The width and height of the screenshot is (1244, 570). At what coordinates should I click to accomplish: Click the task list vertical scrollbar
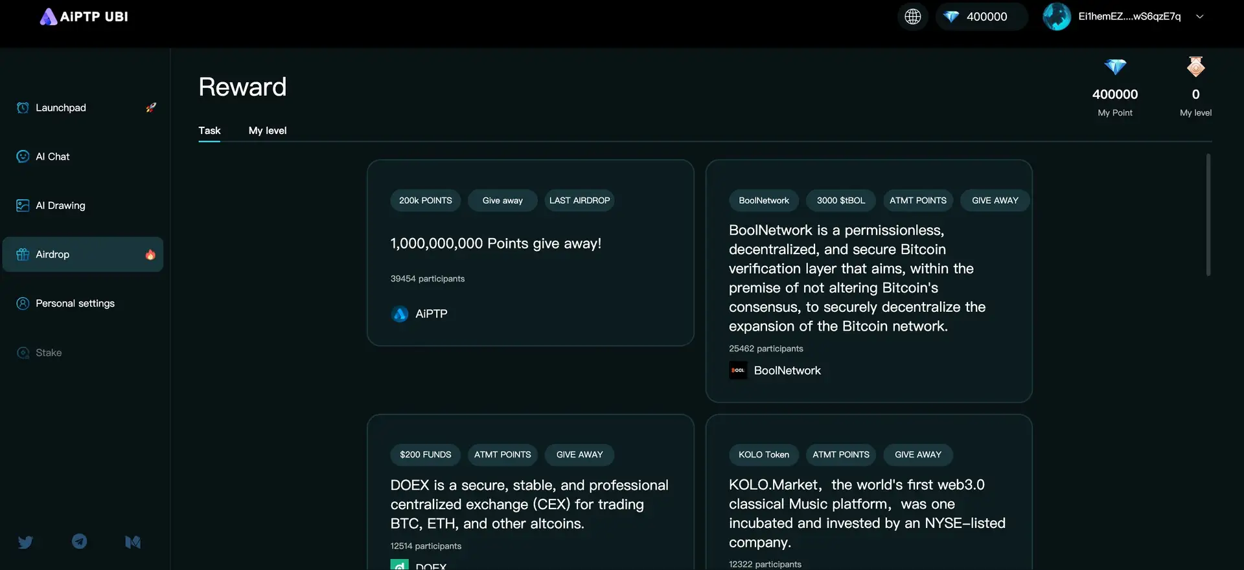[x=1208, y=215]
